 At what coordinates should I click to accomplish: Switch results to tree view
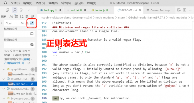(x=27, y=16)
